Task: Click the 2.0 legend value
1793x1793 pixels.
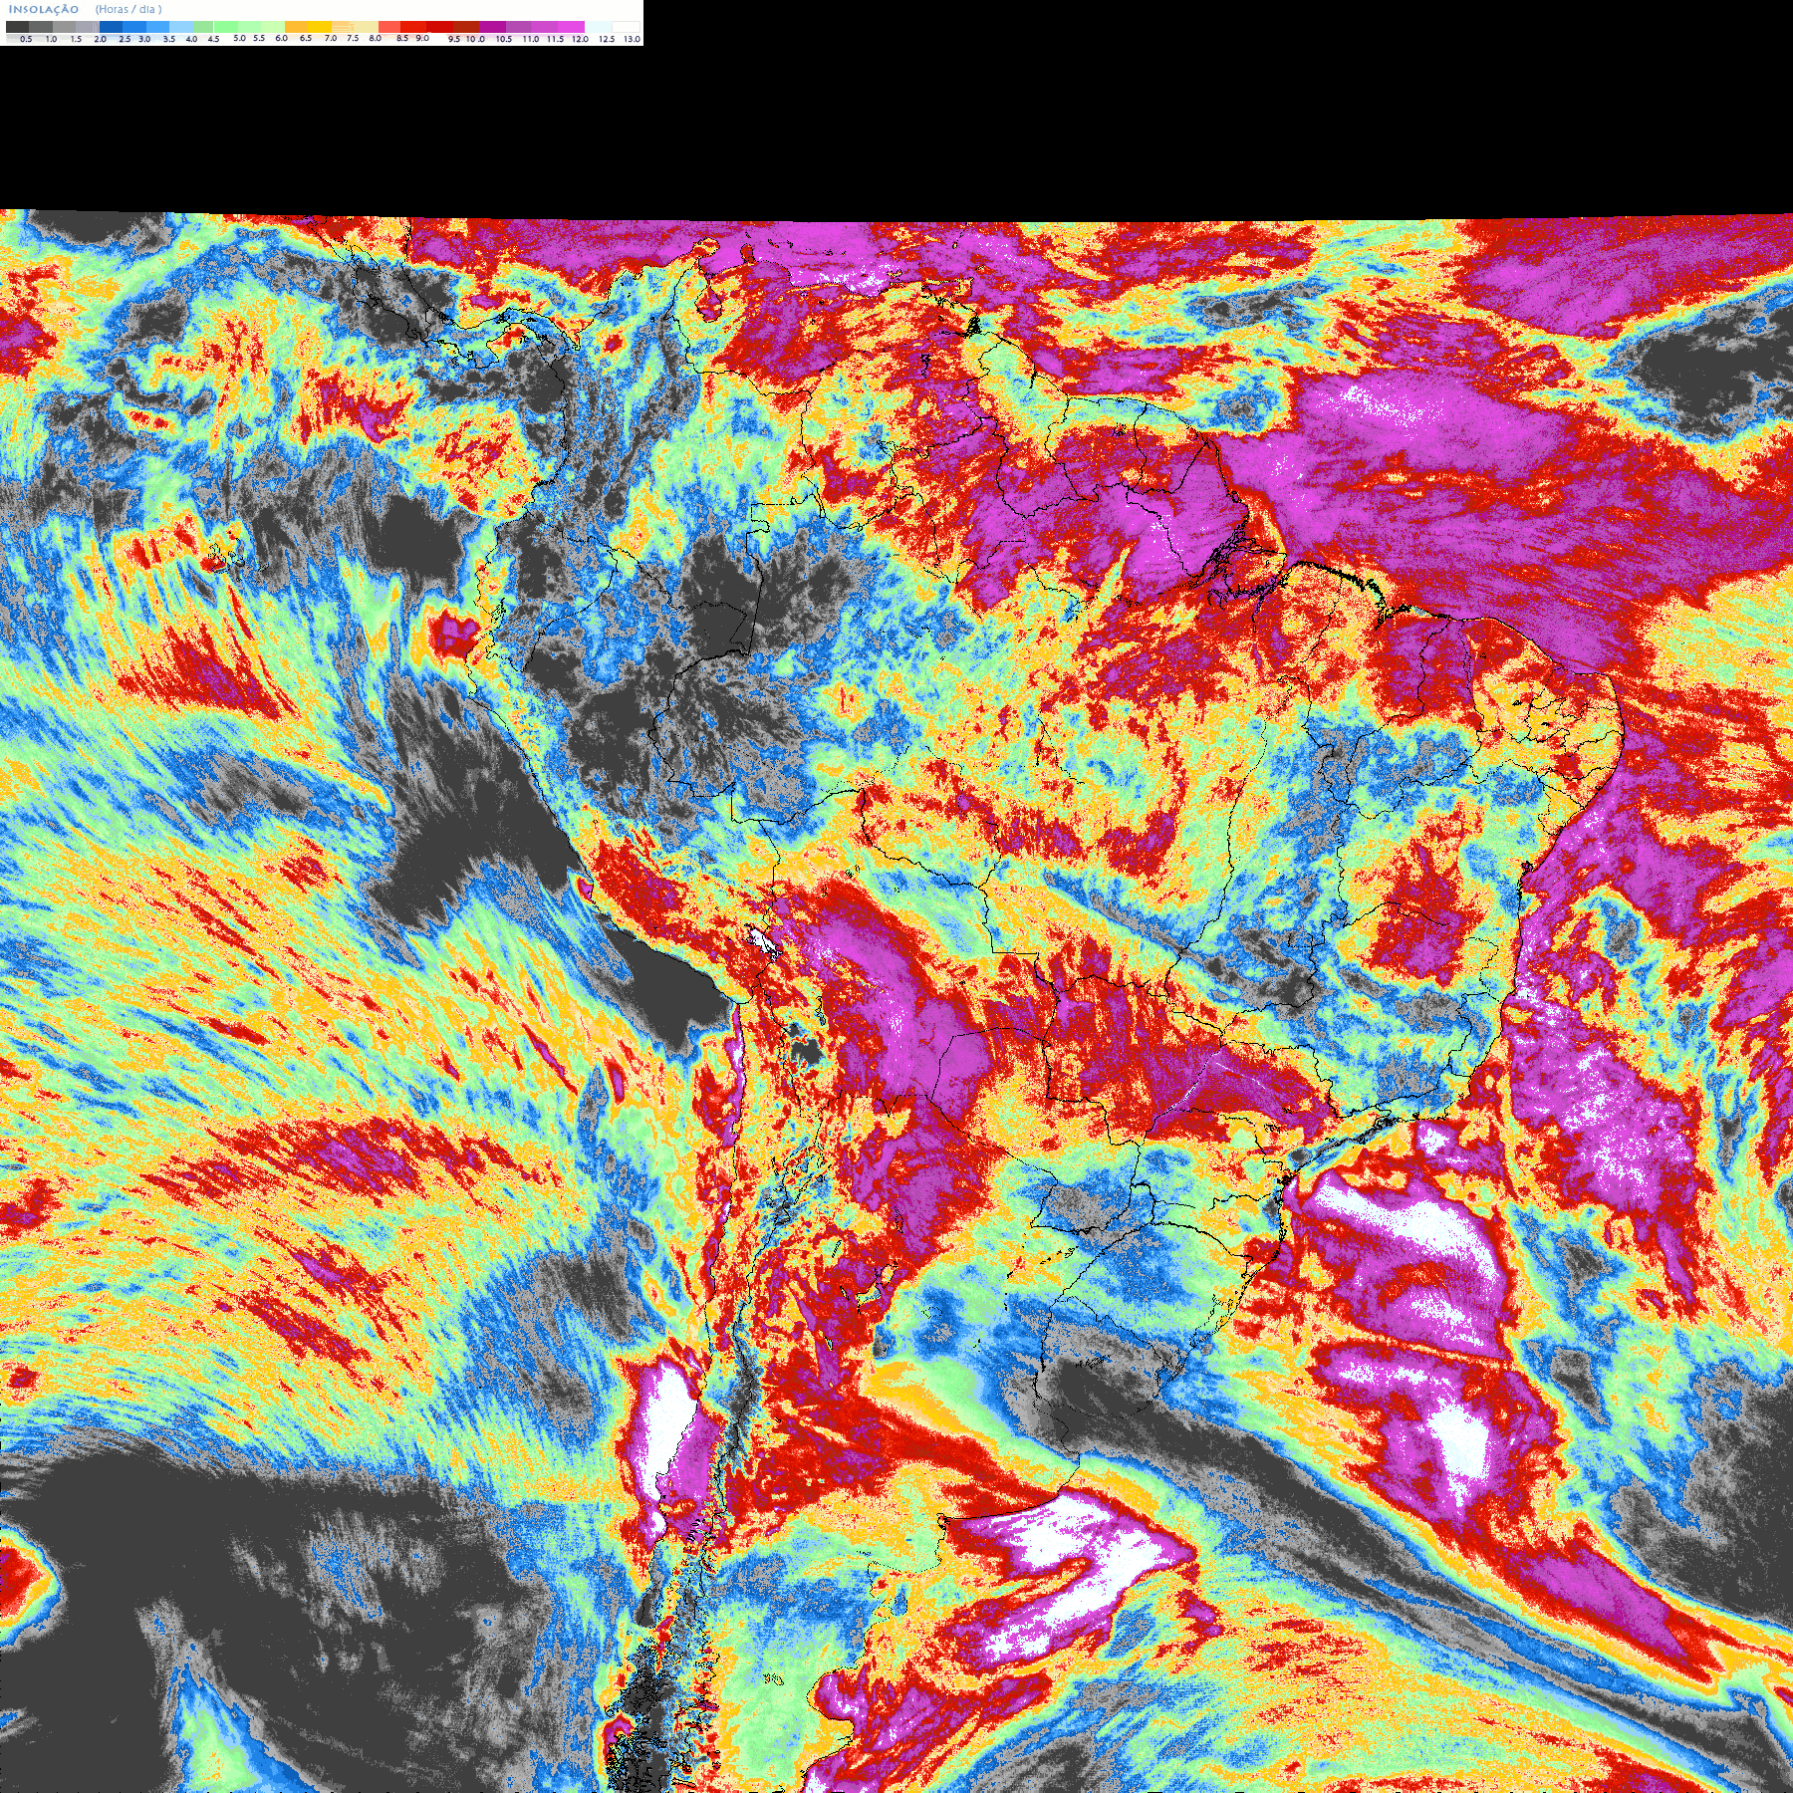Action: pyautogui.click(x=100, y=39)
